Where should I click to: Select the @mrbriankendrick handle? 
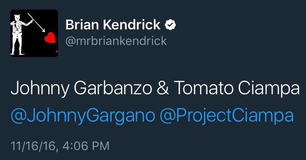pos(116,41)
